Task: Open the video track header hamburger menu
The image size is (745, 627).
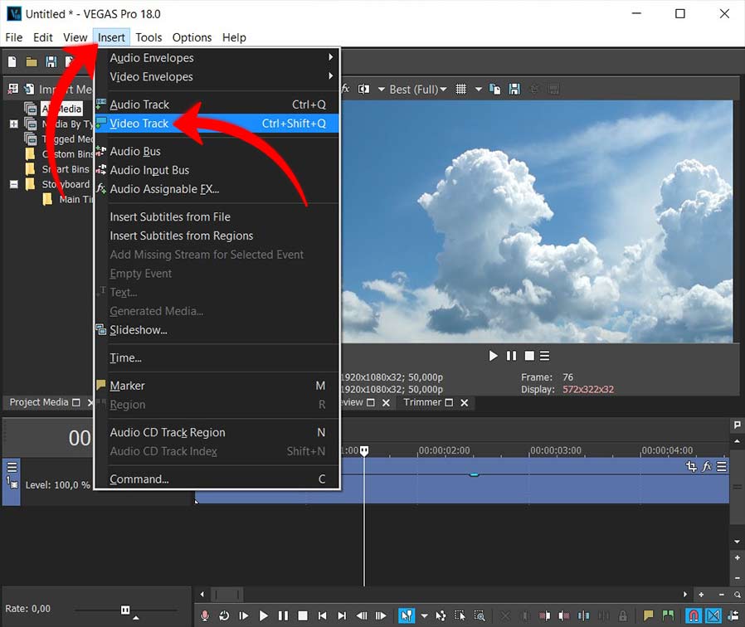Action: (x=12, y=466)
